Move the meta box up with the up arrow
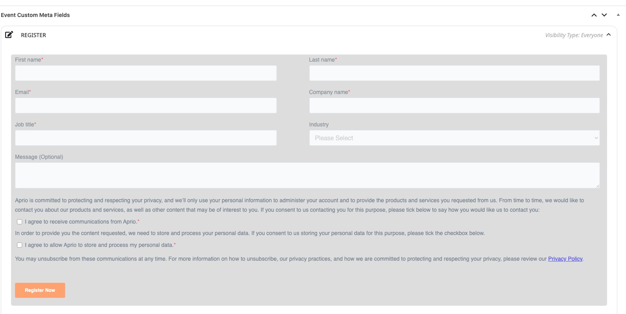This screenshot has height=314, width=626. pyautogui.click(x=594, y=15)
